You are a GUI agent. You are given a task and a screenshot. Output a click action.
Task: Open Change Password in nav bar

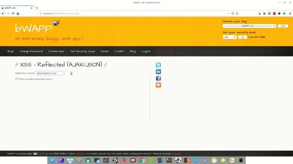click(31, 51)
